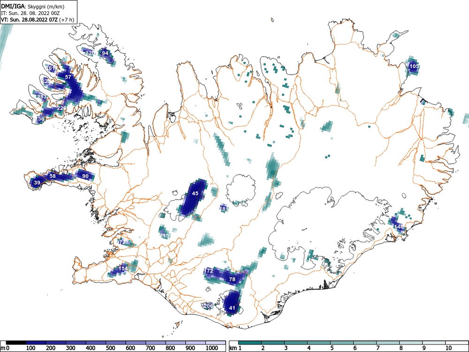Image resolution: width=469 pixels, height=352 pixels.
Task: Click the southern map label 41
Action: 232,308
